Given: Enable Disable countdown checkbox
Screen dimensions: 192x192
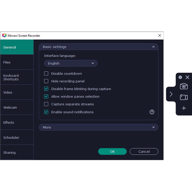Looking at the screenshot, I should click(46, 74).
